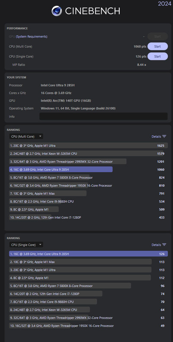The width and height of the screenshot is (173, 342).
Task: Select the Apple M1 Ultra multi-core ranking bar
Action: pyautogui.click(x=88, y=146)
